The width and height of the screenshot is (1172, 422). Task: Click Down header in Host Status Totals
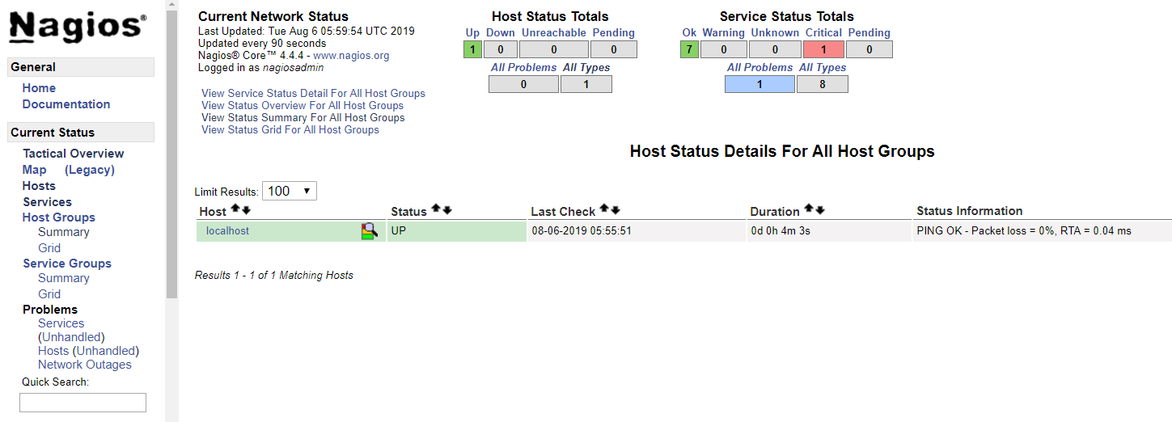(x=501, y=33)
